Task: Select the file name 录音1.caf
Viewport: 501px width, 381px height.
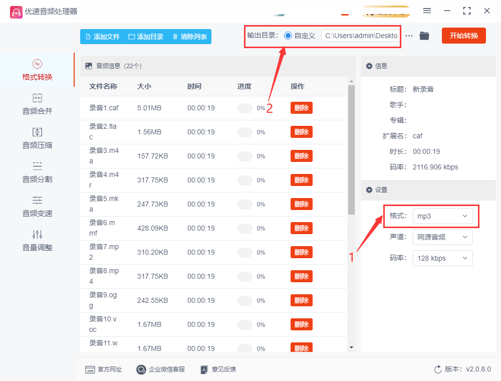Action: point(104,108)
